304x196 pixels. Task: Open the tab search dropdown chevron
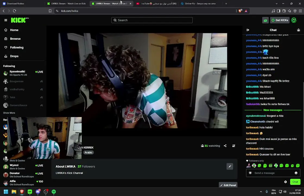[277, 4]
